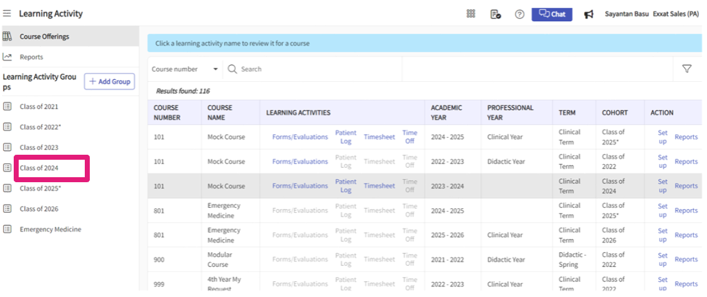
Task: Click the task checklist icon in header
Action: 496,14
